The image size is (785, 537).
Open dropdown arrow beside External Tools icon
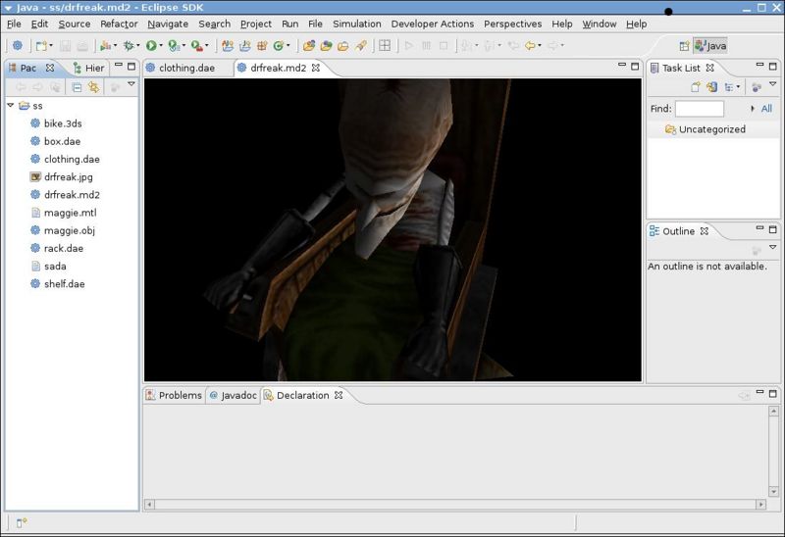coord(206,45)
